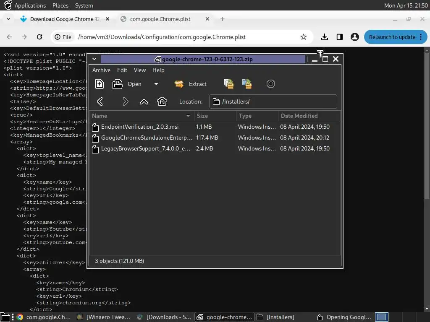Close the Download Google Chrome tab
Screen dimensions: 430x322
coord(107,19)
